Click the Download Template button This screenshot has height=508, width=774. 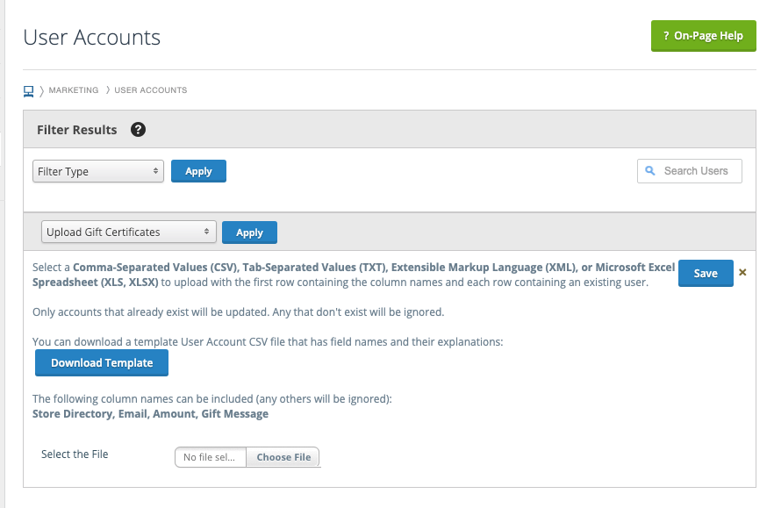click(102, 362)
